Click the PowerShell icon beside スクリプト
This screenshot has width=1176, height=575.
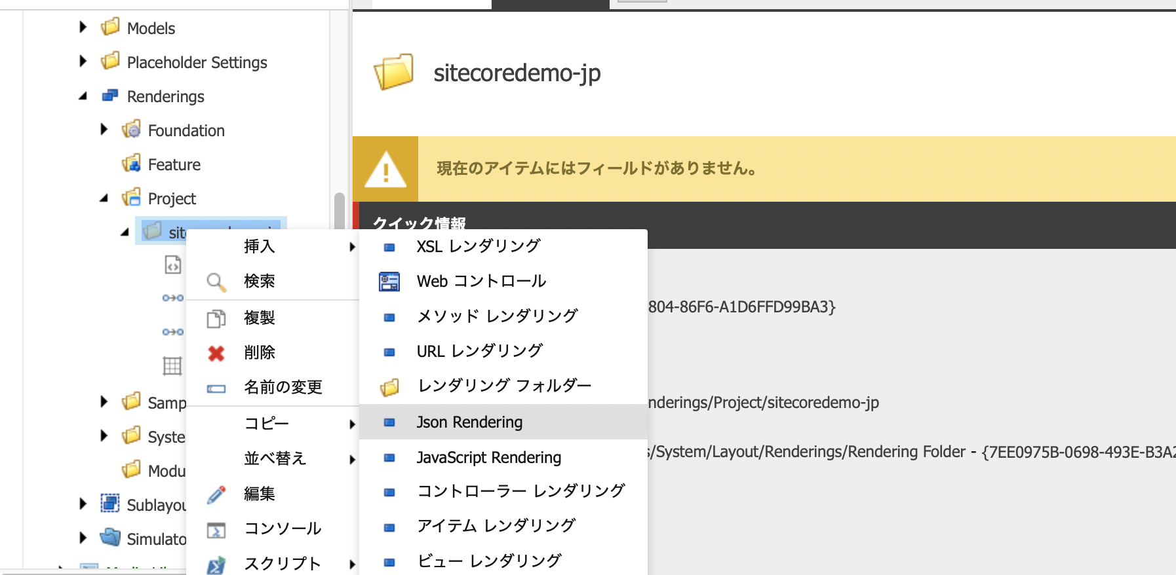click(216, 565)
